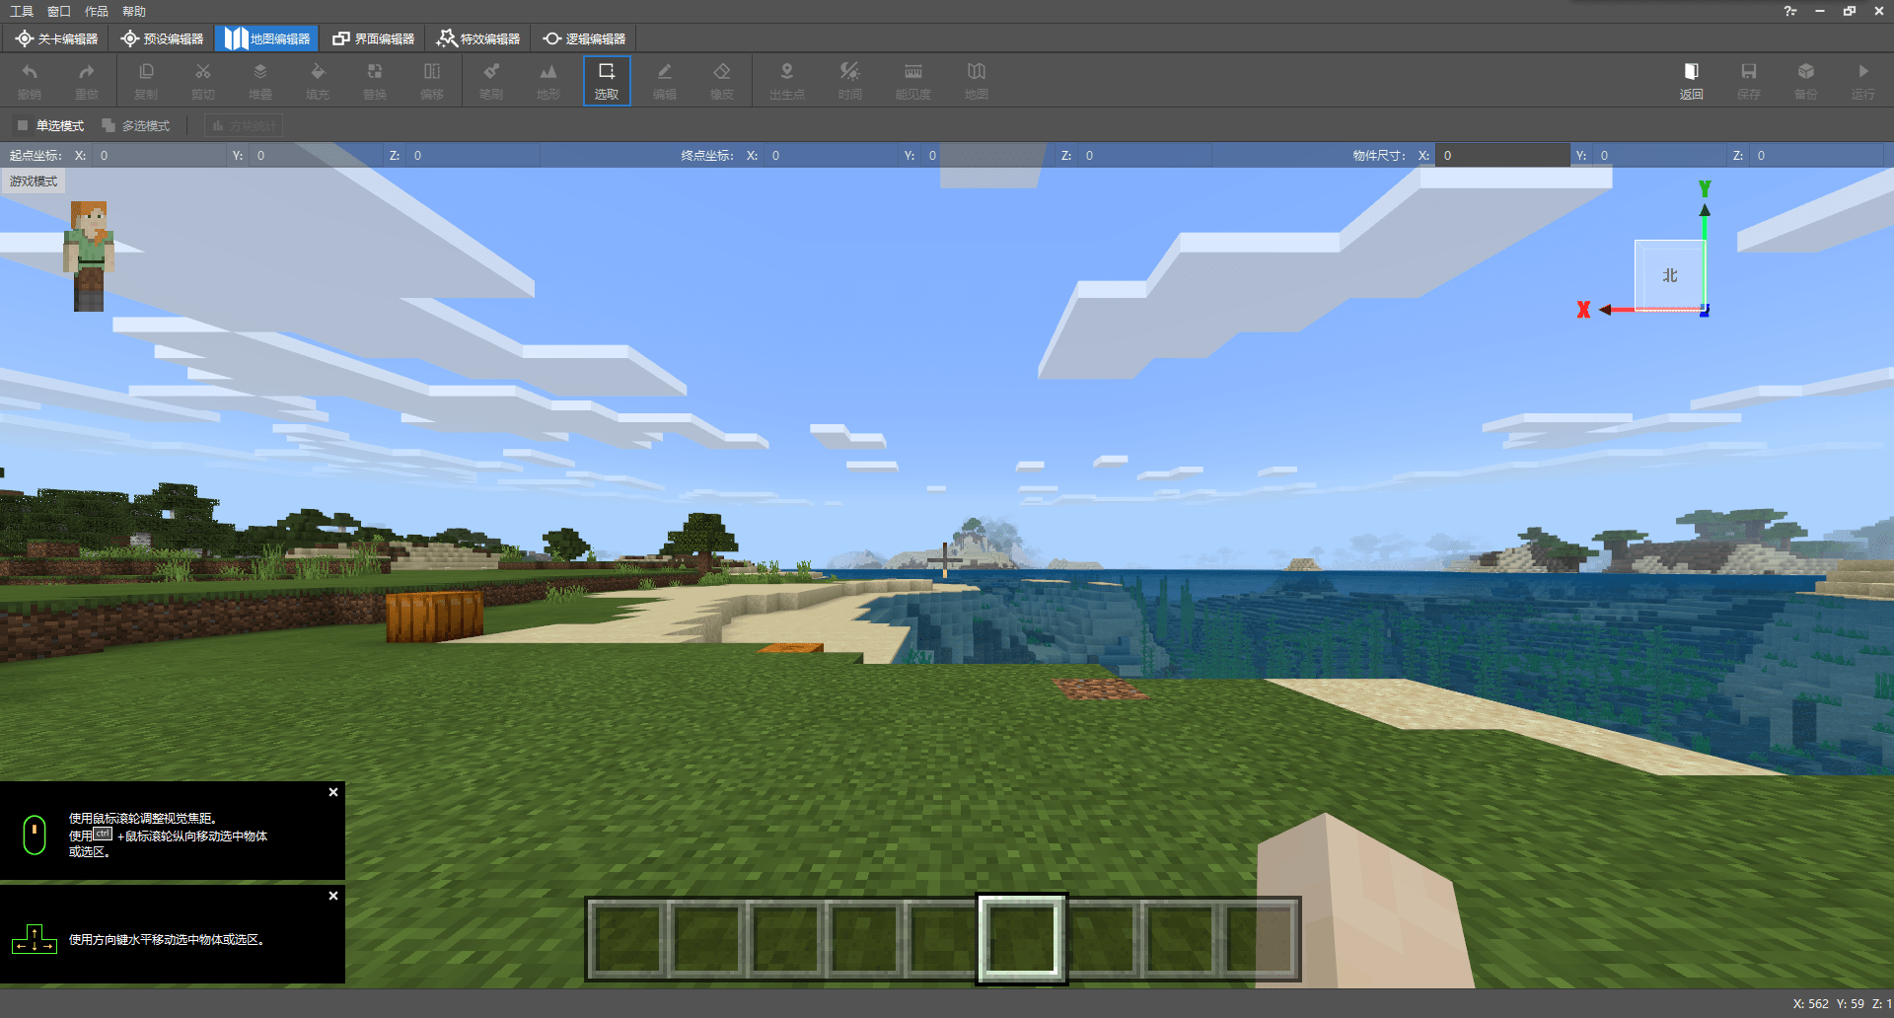Switch to the 预设编辑器 tab
Screen dimensions: 1894x1018
pos(163,38)
